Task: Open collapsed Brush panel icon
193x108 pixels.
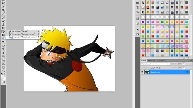Action: pyautogui.click(x=138, y=7)
